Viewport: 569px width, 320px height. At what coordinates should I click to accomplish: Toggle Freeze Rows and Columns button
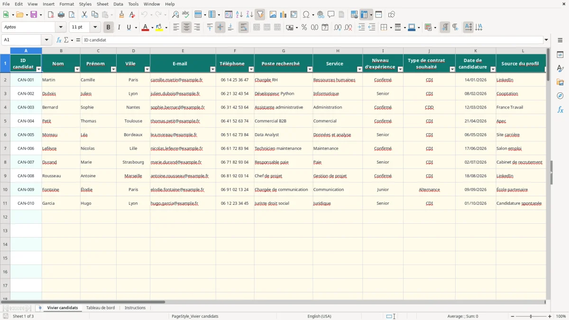click(x=364, y=15)
